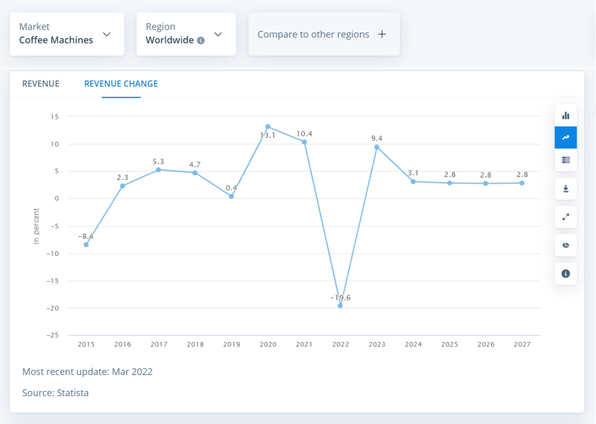
Task: Open the Market Coffee Machines dropdown
Action: [x=67, y=34]
